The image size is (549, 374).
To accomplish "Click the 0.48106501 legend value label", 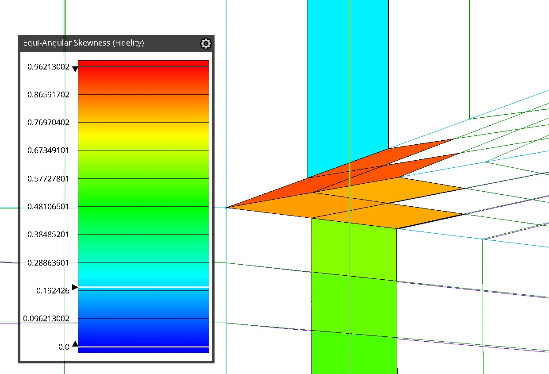I will tap(48, 207).
